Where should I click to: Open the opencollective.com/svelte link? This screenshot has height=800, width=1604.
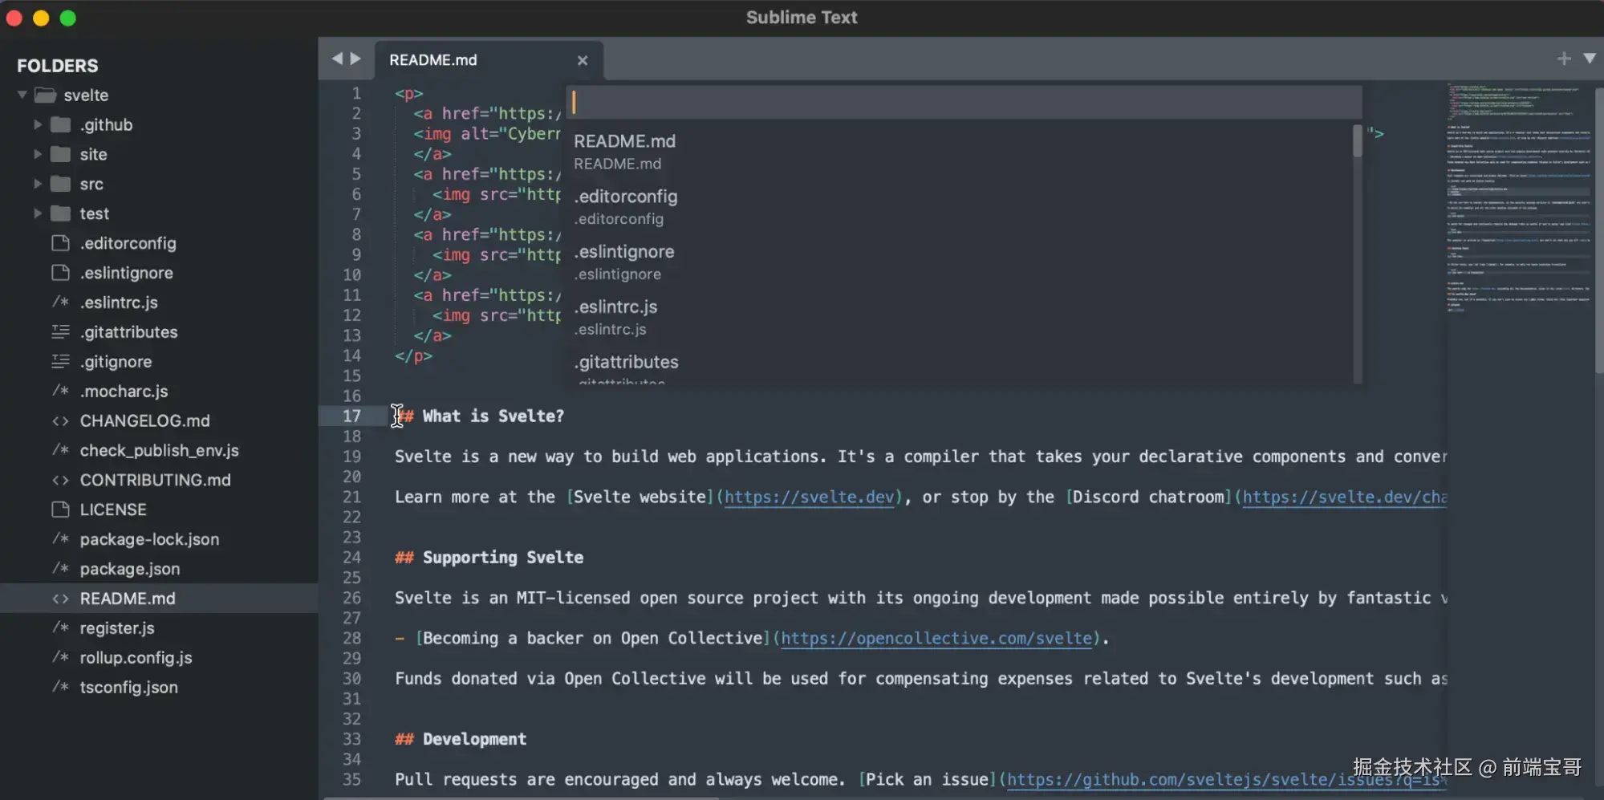click(x=936, y=638)
